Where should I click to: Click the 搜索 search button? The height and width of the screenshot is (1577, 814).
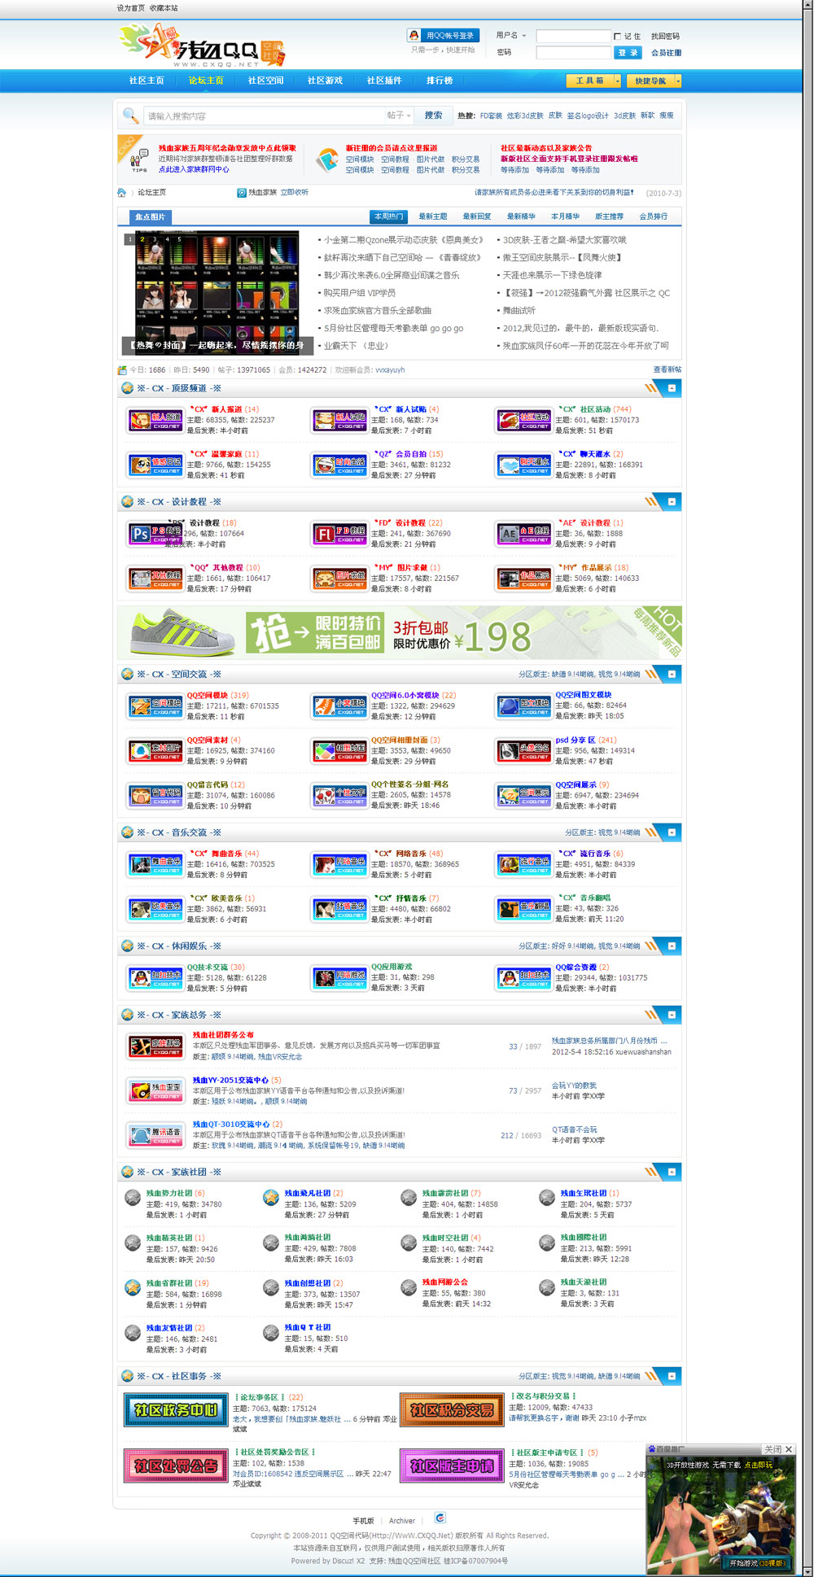coord(434,116)
